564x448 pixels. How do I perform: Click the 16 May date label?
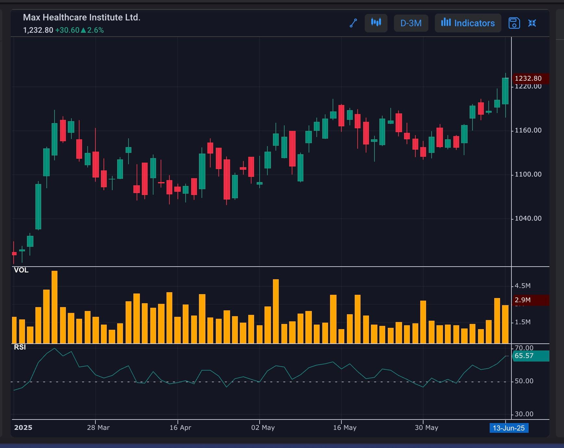click(345, 428)
